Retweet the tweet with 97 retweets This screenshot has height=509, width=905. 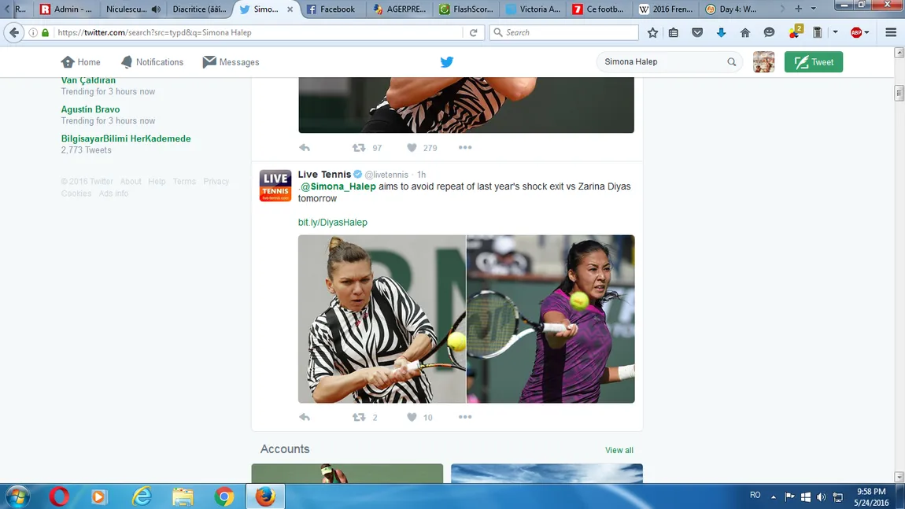(x=359, y=148)
